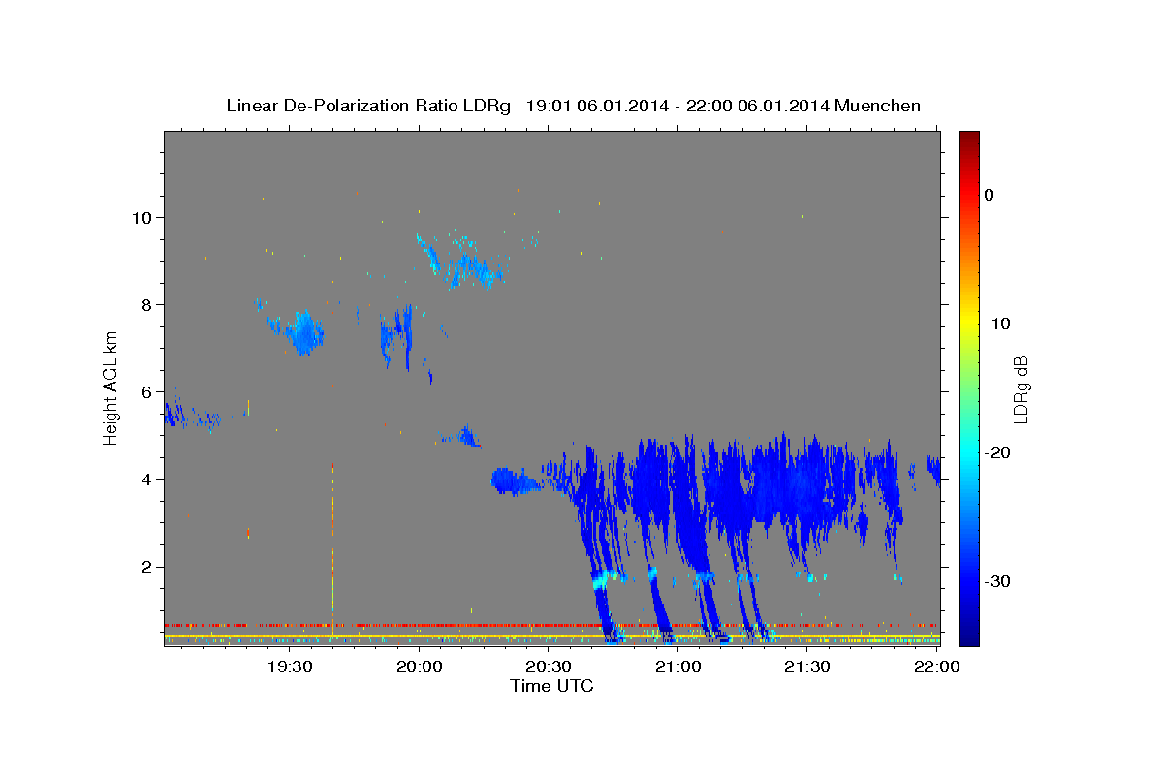The height and width of the screenshot is (775, 1163).
Task: Click the height axis label 2
Action: pos(144,566)
